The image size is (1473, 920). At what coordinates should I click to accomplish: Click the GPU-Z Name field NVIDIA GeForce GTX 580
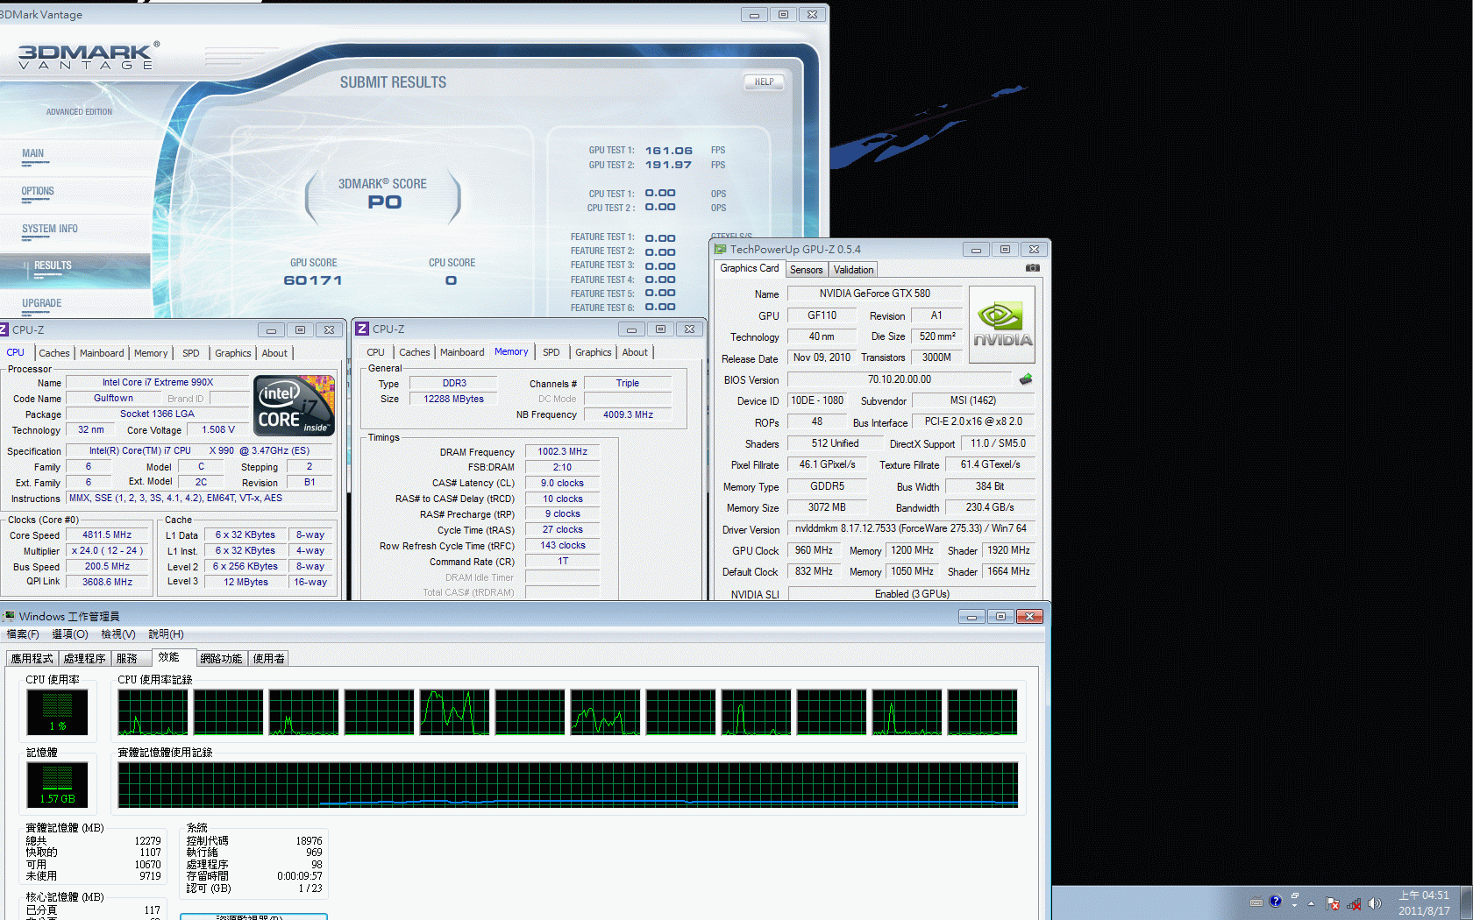click(x=875, y=294)
